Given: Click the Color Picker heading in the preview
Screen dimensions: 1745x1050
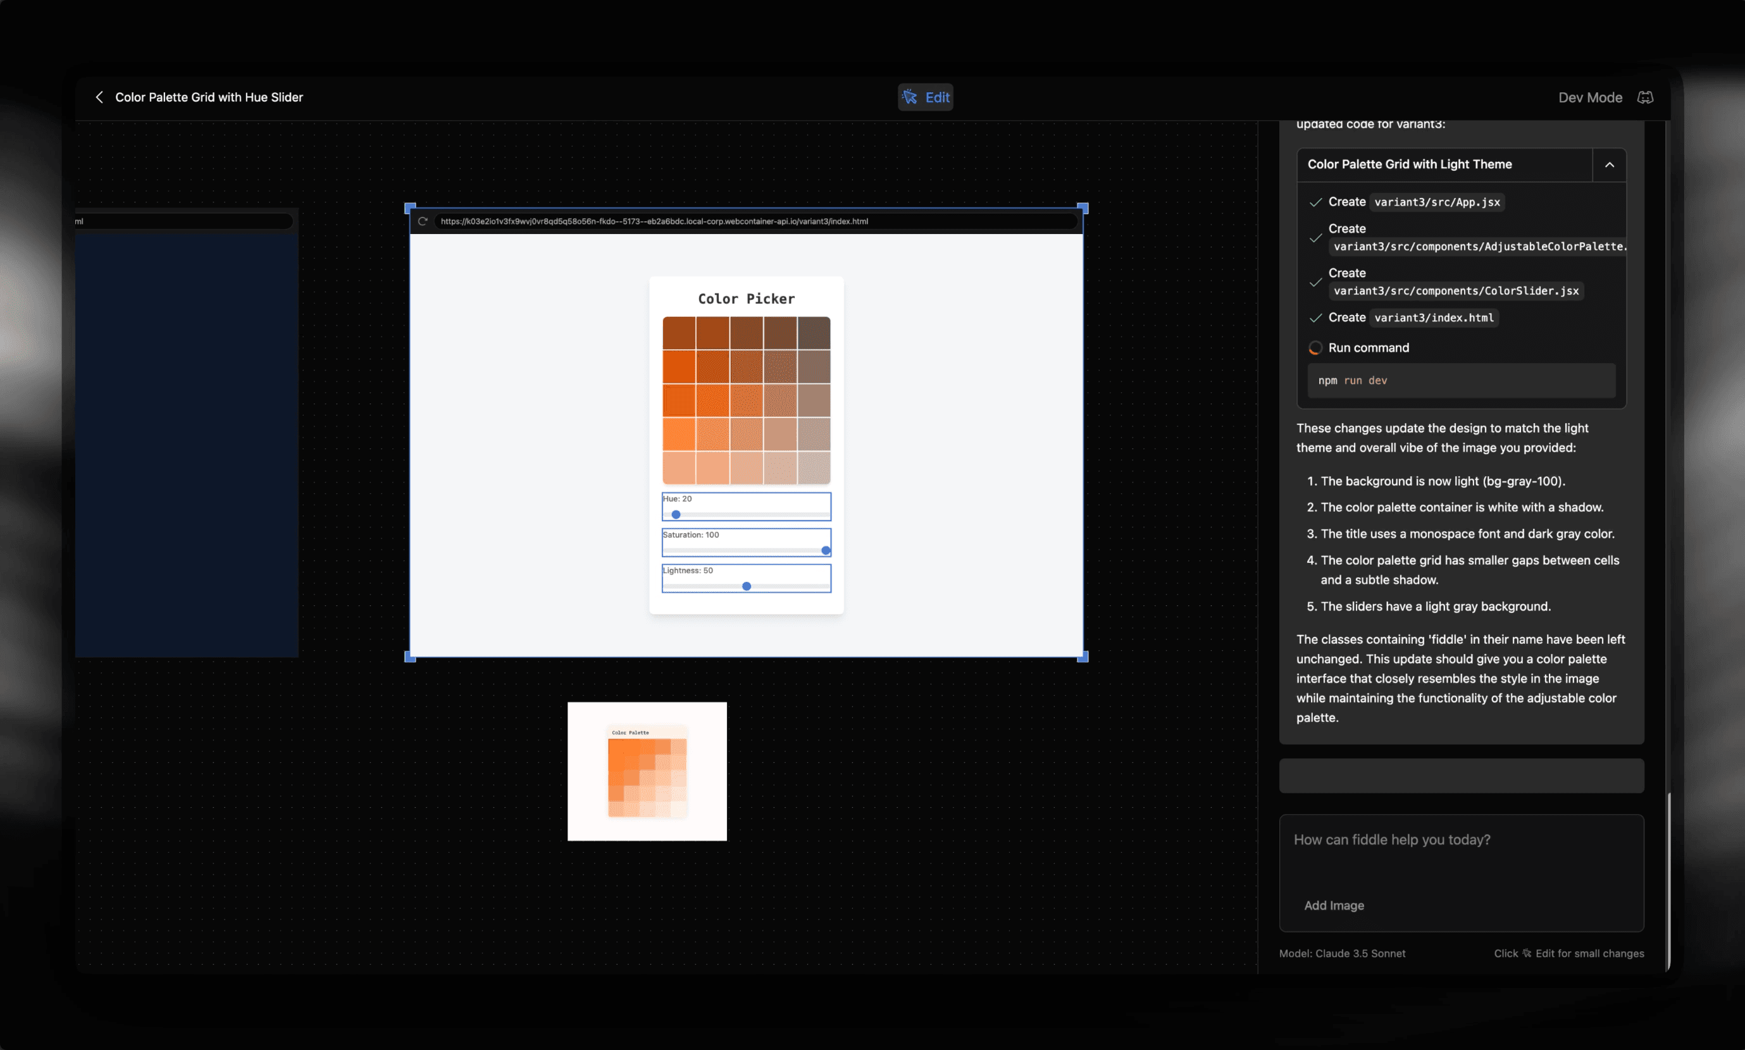Looking at the screenshot, I should pyautogui.click(x=746, y=299).
